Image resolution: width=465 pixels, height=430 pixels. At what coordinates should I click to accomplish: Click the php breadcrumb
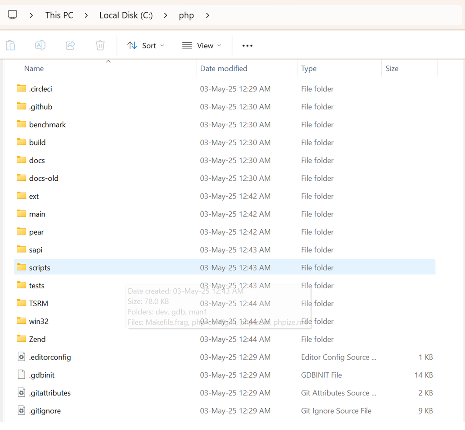tap(186, 15)
